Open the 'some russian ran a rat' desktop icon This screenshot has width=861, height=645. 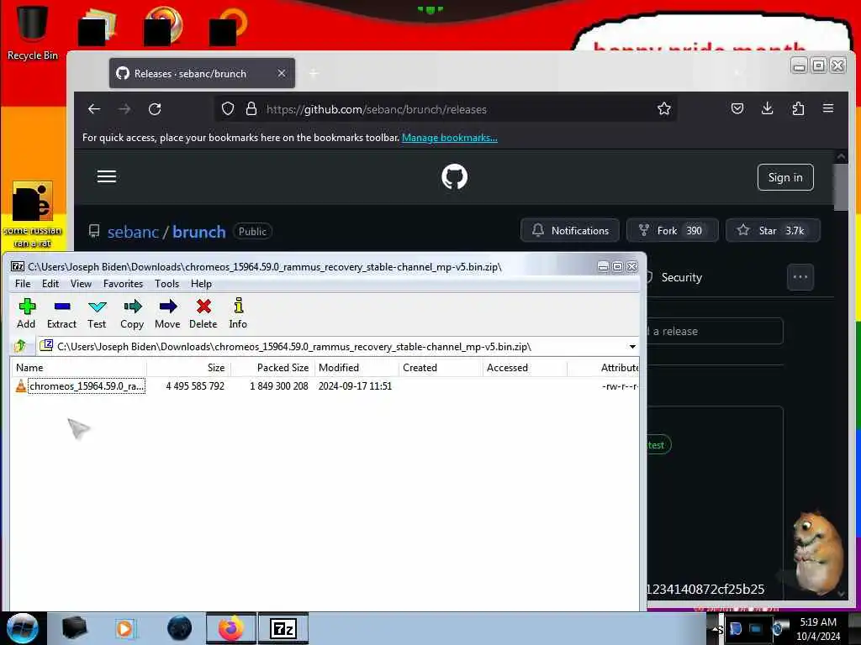(x=33, y=214)
